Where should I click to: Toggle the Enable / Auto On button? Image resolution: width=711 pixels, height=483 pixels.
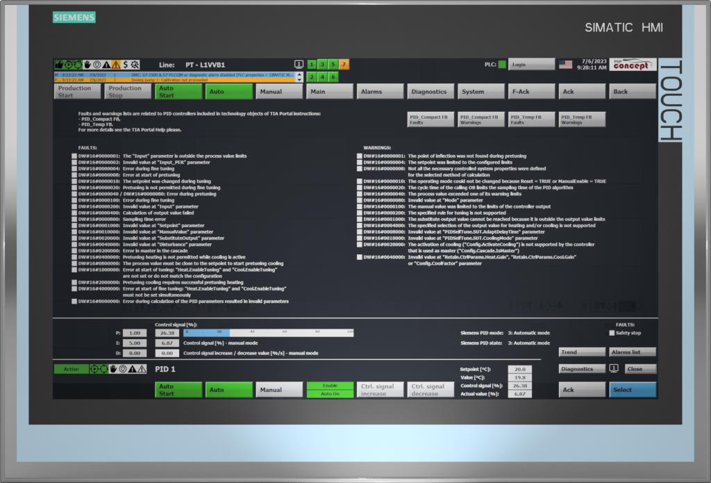tap(330, 389)
